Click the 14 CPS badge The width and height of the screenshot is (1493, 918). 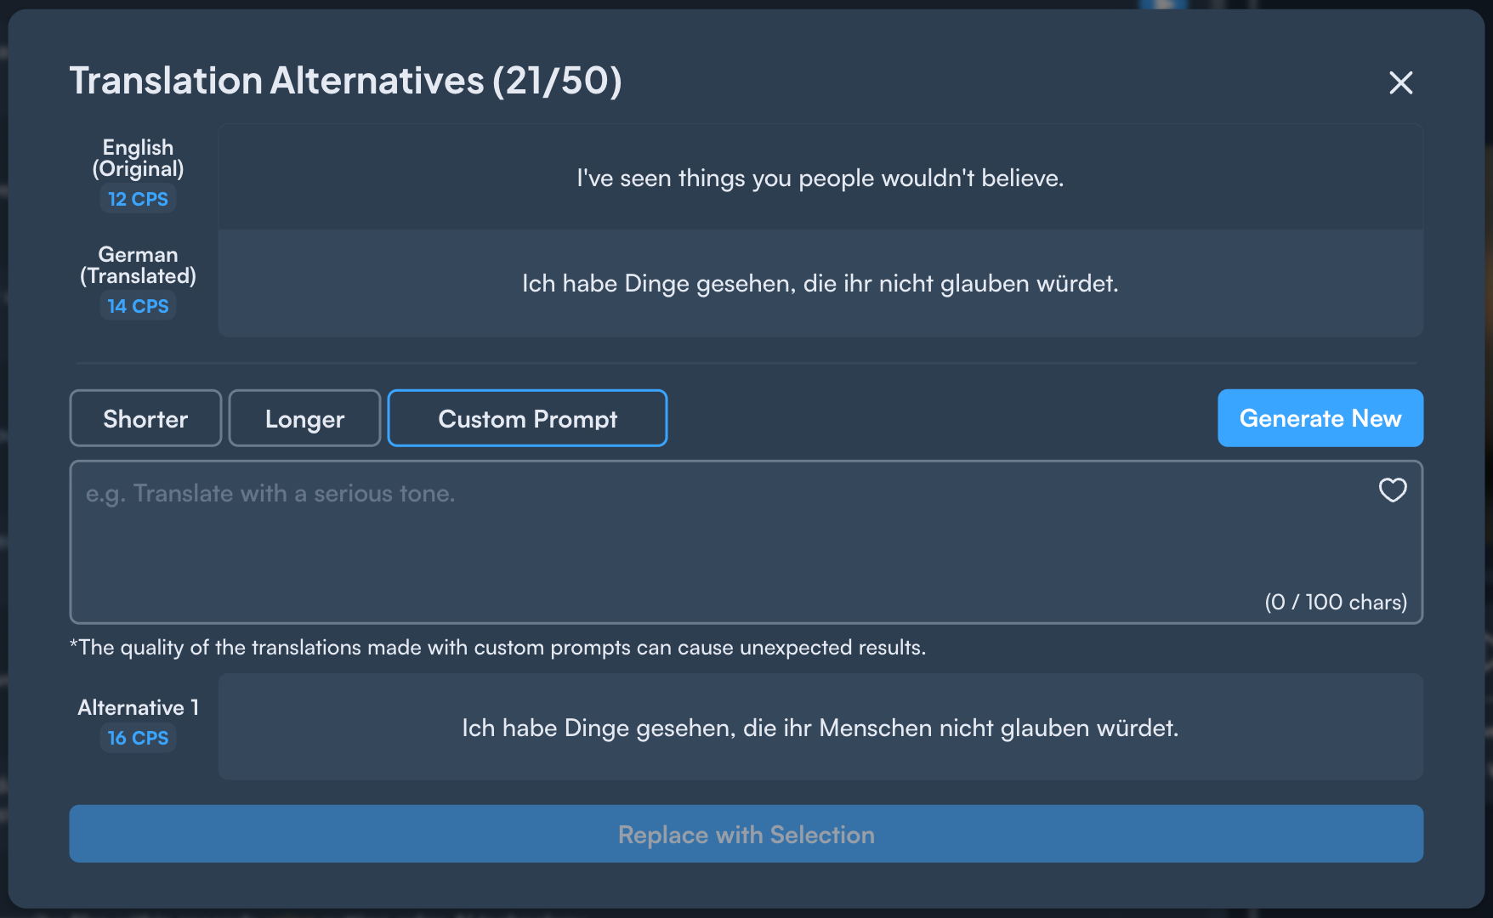tap(138, 306)
